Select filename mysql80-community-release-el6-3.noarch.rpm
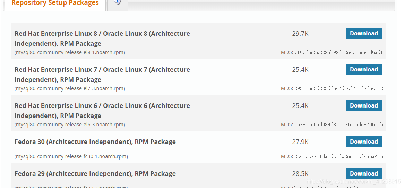Image resolution: width=404 pixels, height=188 pixels. pos(70,125)
